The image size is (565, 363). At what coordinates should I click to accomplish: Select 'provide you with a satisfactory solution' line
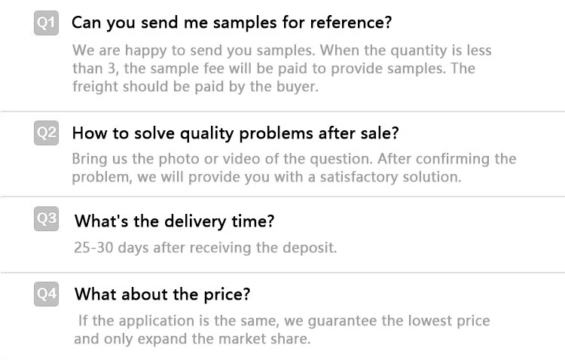point(266,177)
